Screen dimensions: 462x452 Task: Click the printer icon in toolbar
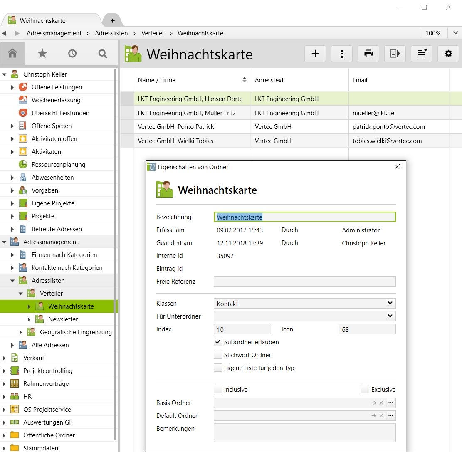click(x=368, y=54)
